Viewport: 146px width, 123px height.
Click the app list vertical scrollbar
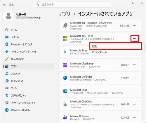pyautogui.click(x=145, y=47)
